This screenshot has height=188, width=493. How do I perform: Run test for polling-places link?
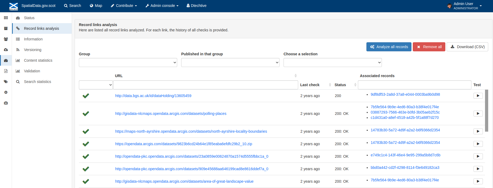coord(478,114)
